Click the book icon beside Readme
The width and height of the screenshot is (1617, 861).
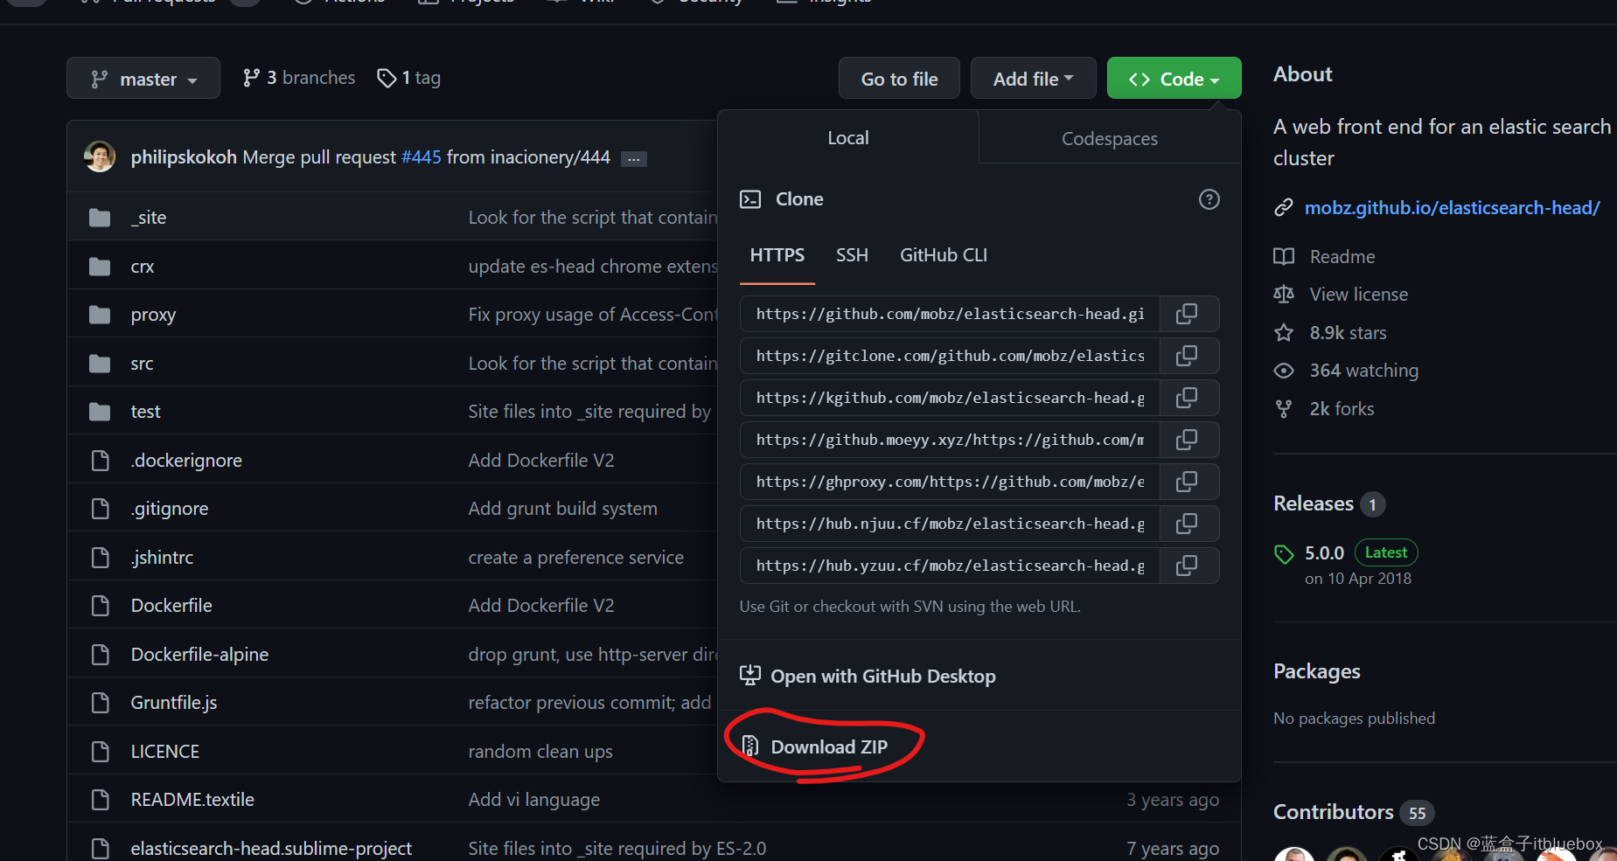(1284, 257)
